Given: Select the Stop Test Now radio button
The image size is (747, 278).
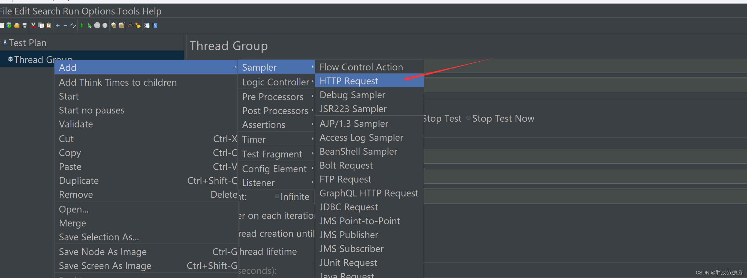Looking at the screenshot, I should tap(468, 118).
